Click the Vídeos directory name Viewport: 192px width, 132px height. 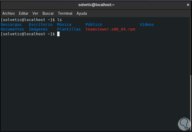point(147,24)
